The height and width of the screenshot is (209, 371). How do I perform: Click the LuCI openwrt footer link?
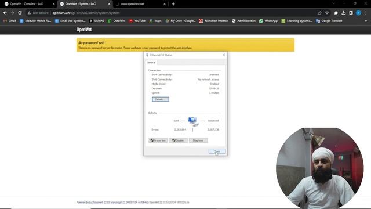112,203
